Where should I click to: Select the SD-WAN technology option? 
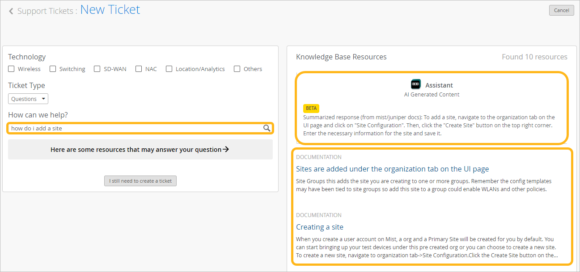[97, 68]
